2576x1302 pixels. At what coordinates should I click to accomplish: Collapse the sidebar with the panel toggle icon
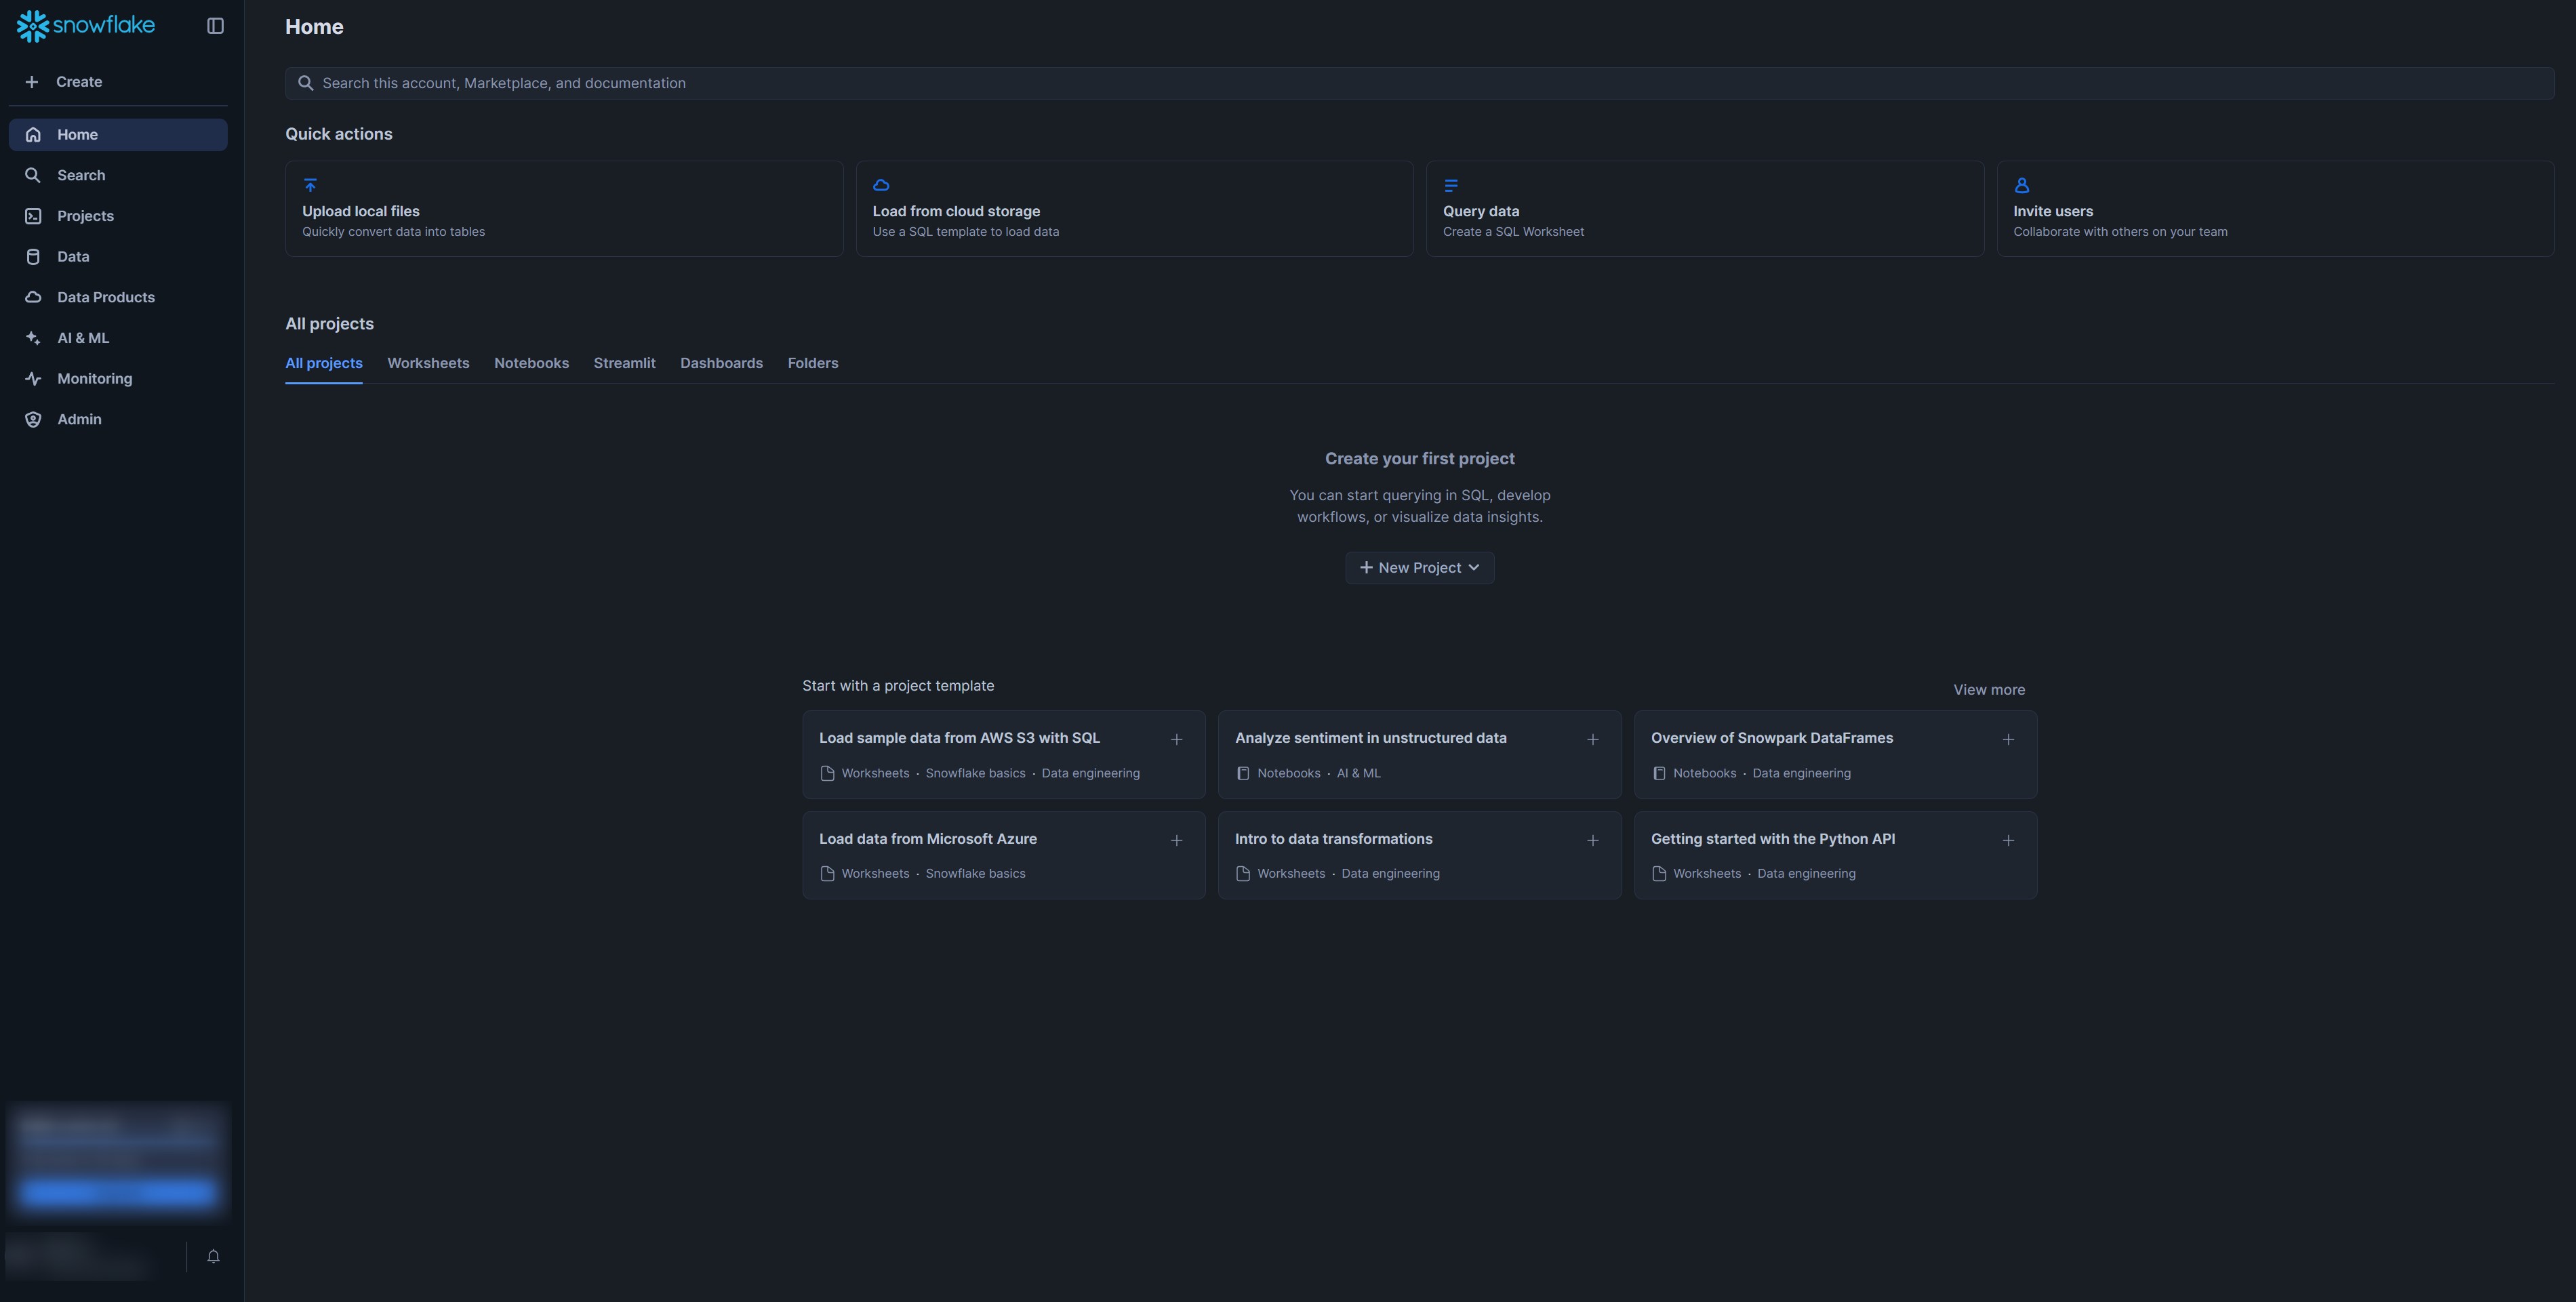pos(215,26)
